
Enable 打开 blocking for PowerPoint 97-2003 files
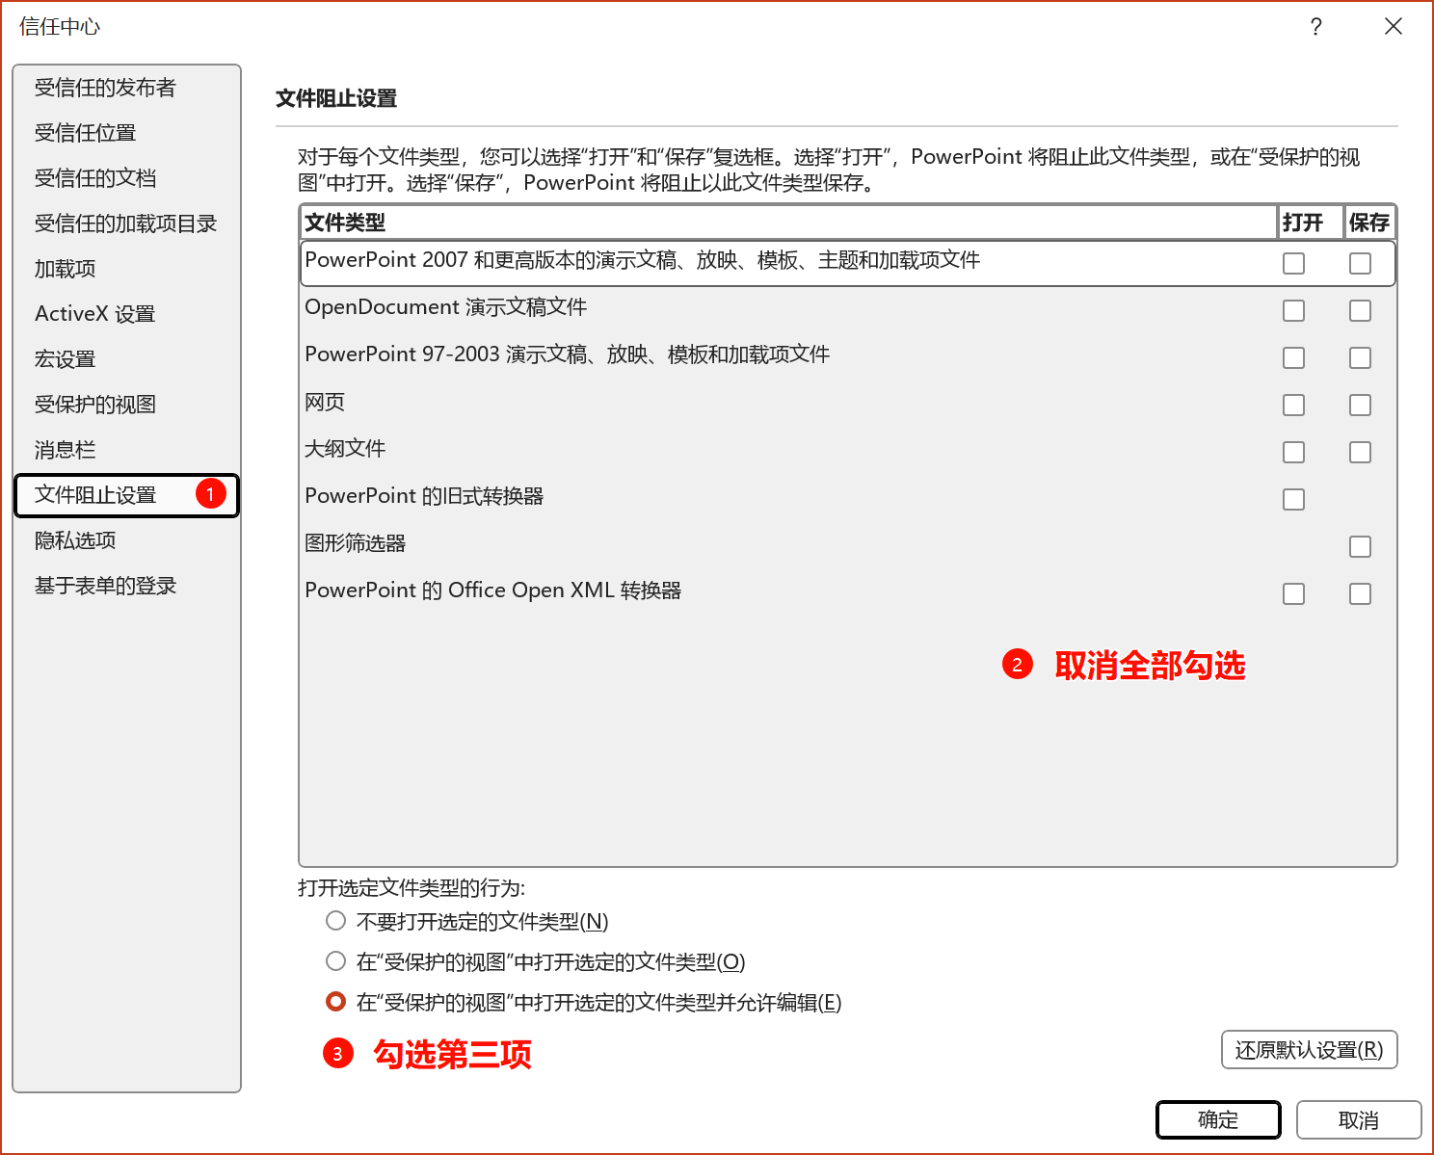point(1293,357)
